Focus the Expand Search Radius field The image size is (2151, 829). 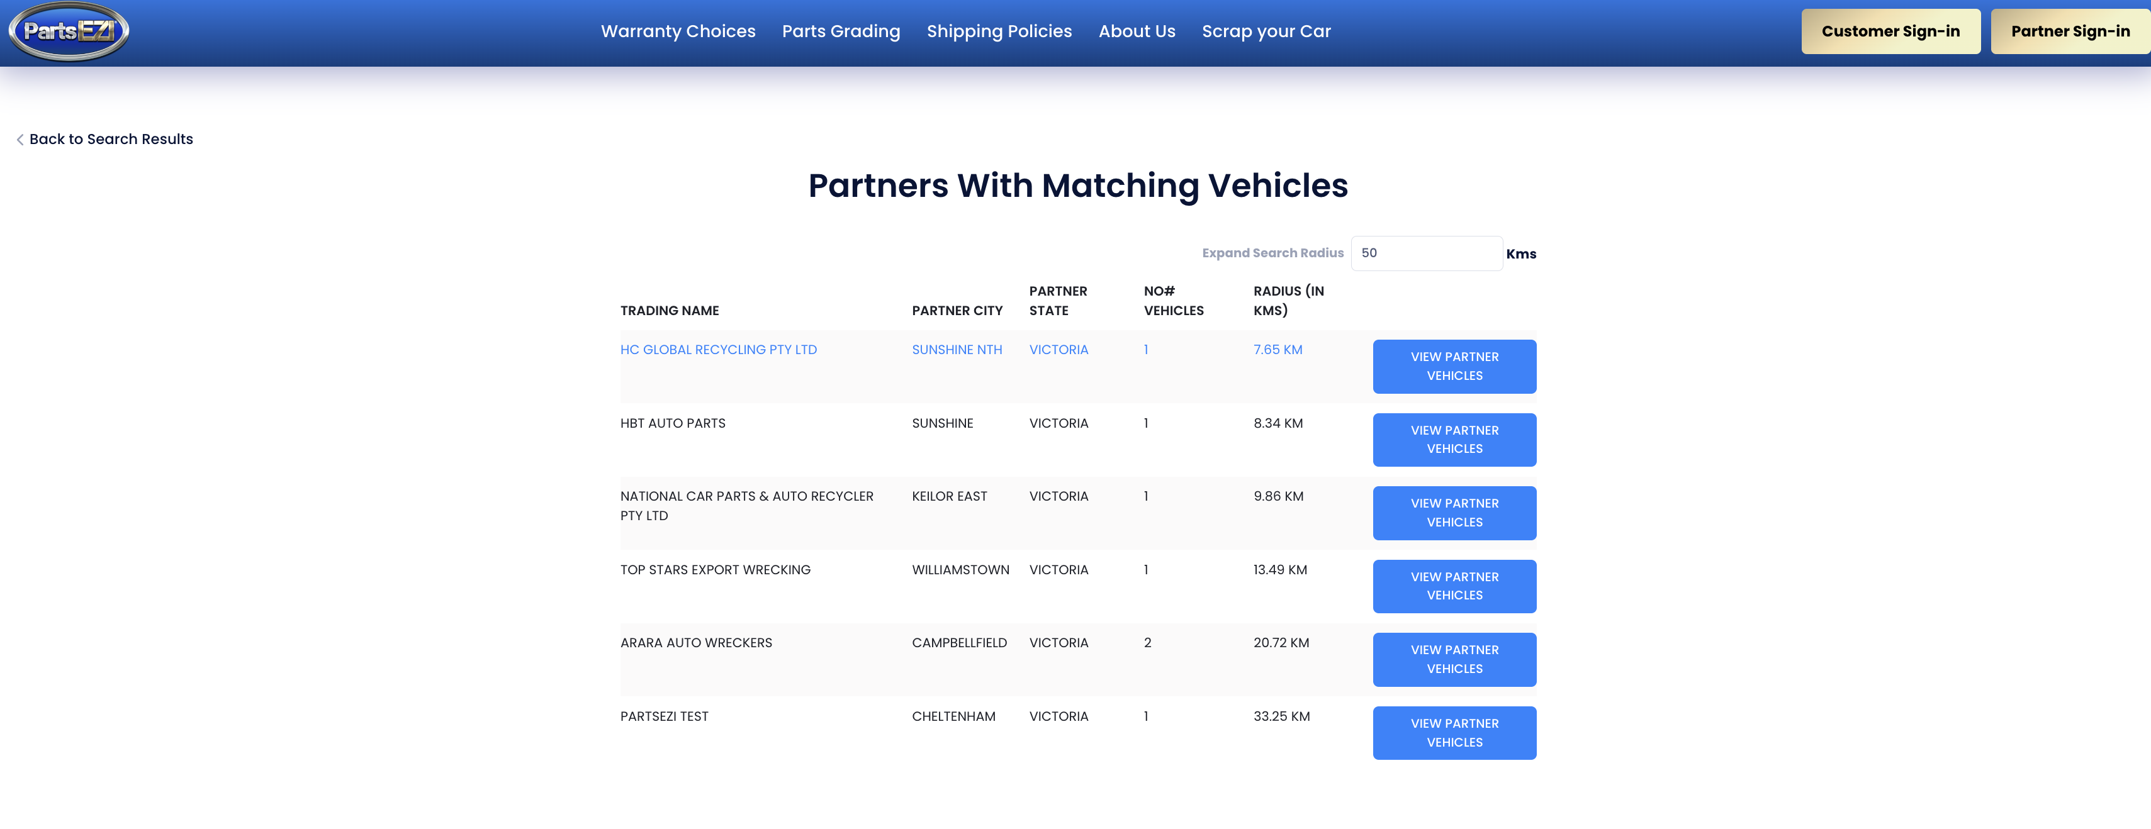tap(1426, 253)
